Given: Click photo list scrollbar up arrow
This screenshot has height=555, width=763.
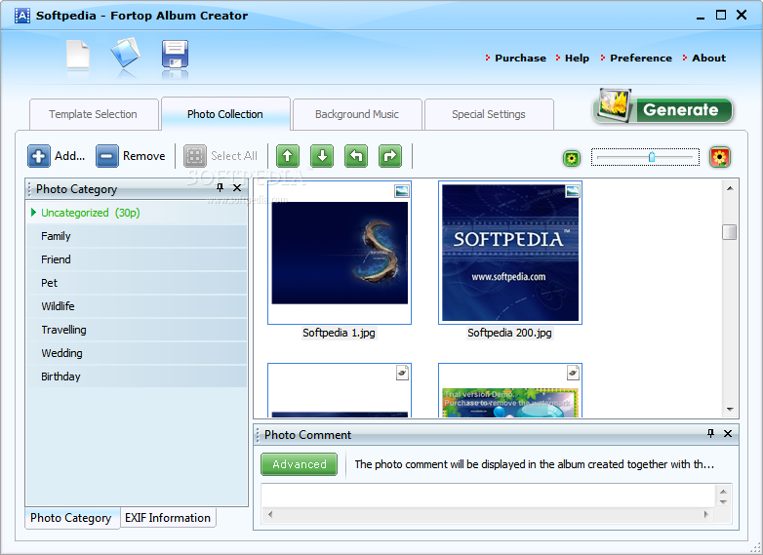Looking at the screenshot, I should 730,188.
